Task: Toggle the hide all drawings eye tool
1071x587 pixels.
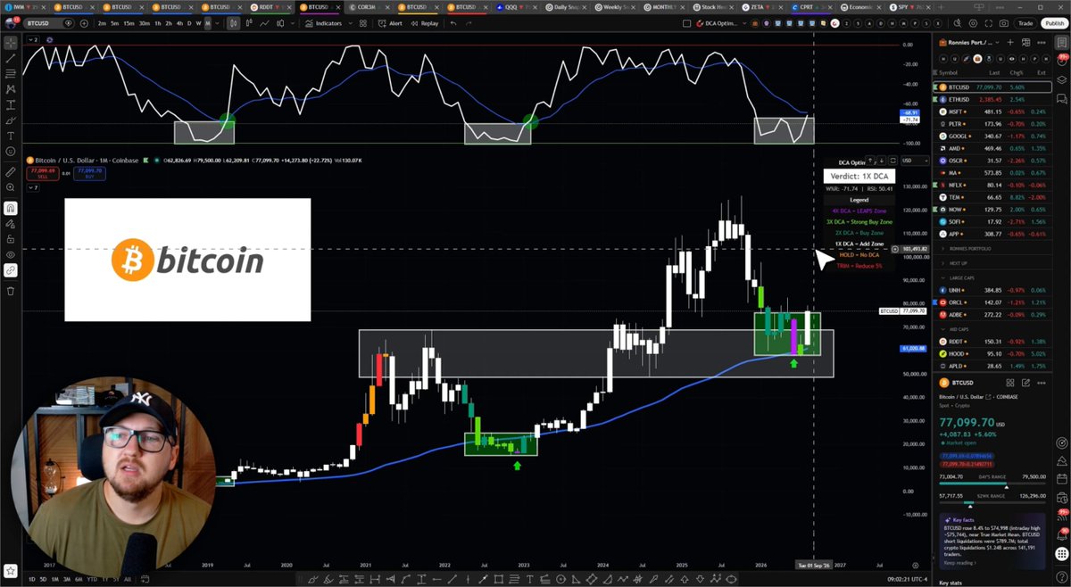Action: tap(11, 254)
